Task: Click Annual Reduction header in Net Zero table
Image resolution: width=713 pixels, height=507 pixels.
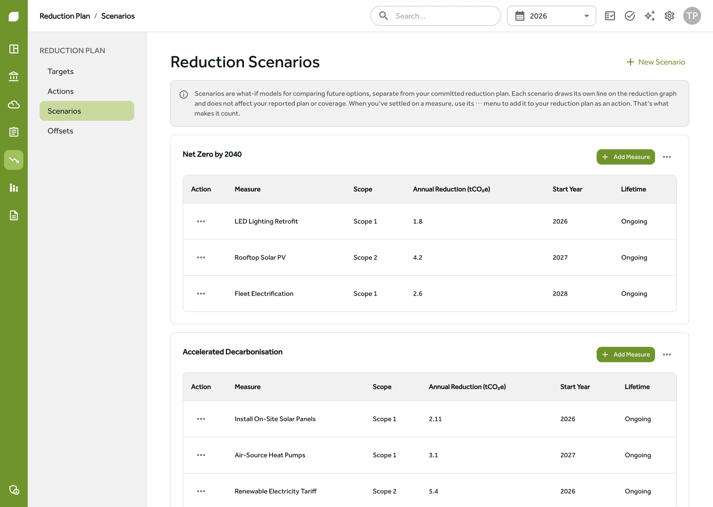Action: [452, 189]
